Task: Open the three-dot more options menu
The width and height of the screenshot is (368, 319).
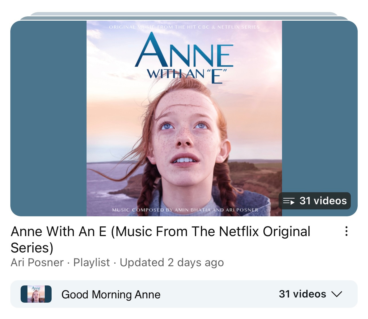Action: [347, 231]
